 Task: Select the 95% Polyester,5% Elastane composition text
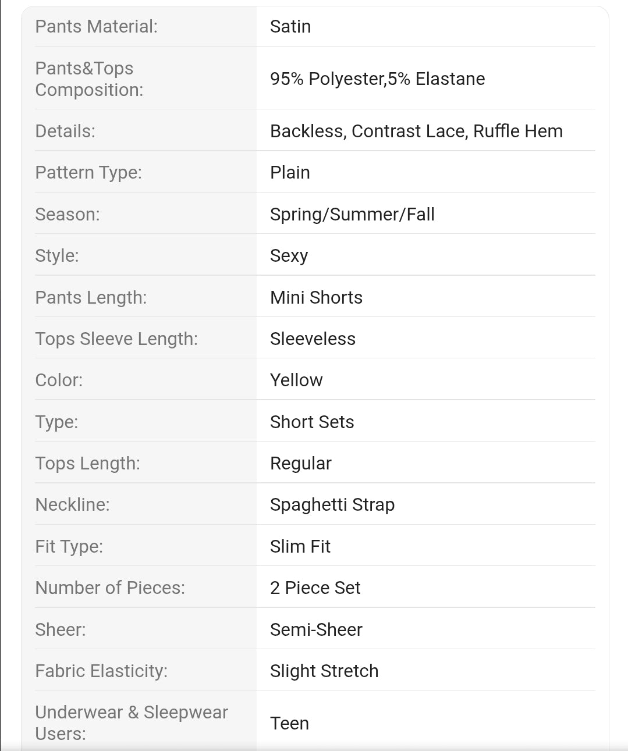pos(377,79)
